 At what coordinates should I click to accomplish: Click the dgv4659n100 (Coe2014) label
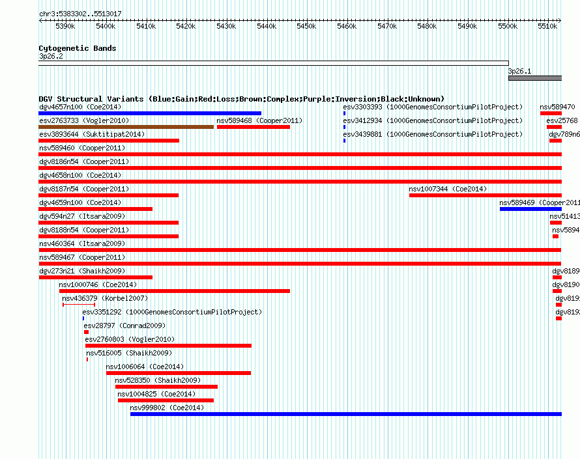[80, 202]
